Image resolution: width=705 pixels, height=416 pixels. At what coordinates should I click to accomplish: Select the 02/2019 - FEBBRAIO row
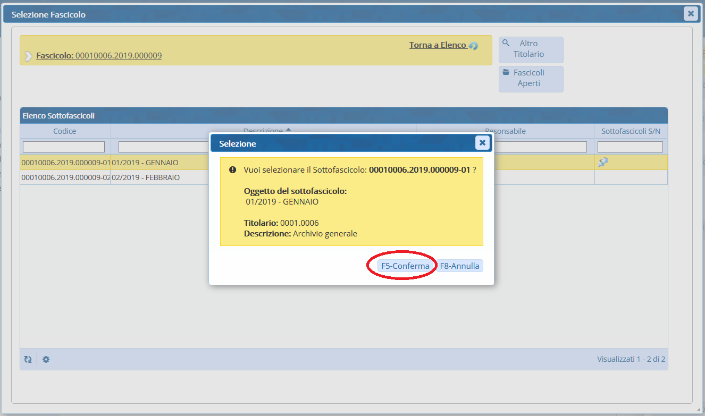(146, 177)
